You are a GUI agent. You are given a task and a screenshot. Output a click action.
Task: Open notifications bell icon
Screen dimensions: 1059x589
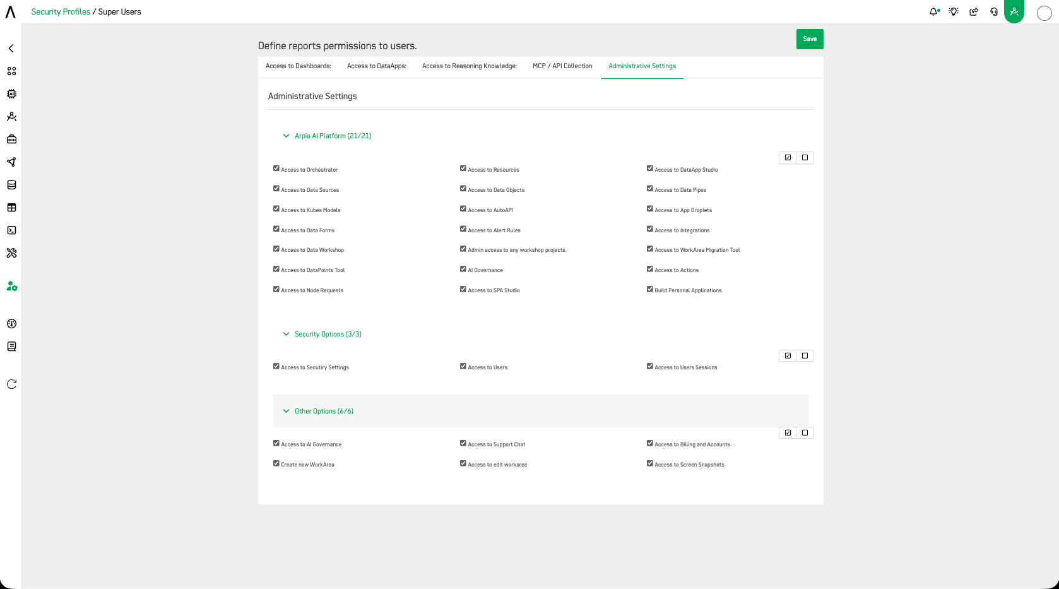click(x=934, y=12)
